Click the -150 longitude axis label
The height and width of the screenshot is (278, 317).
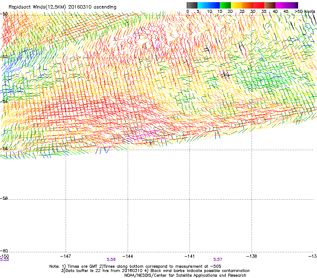coord(4,256)
